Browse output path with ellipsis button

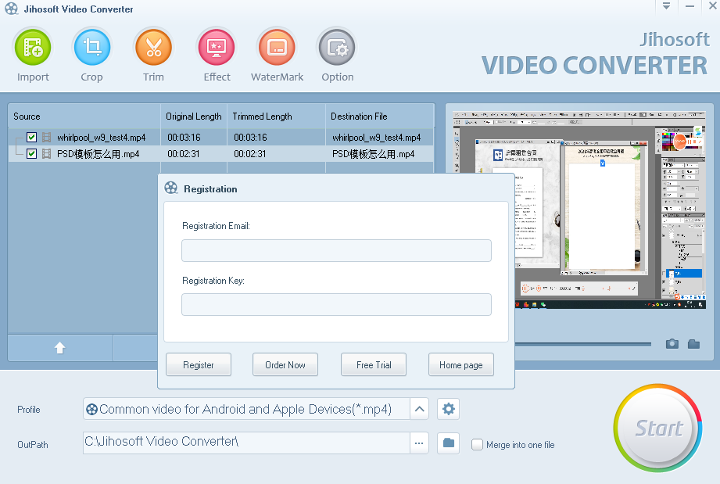tap(419, 443)
